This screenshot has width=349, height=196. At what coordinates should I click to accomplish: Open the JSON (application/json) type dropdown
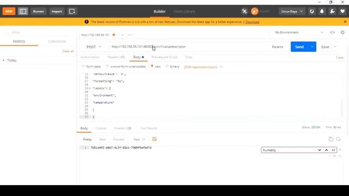(203, 67)
